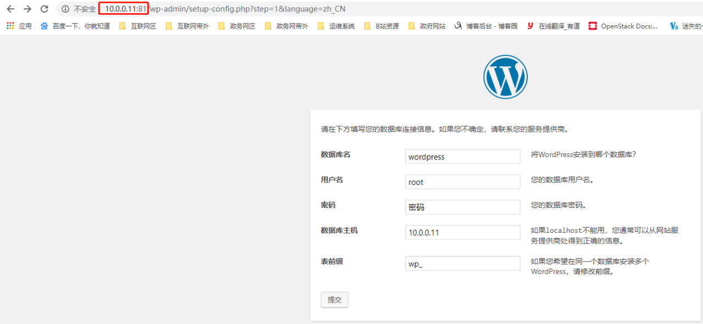Click the 表前缀 field label

point(332,261)
